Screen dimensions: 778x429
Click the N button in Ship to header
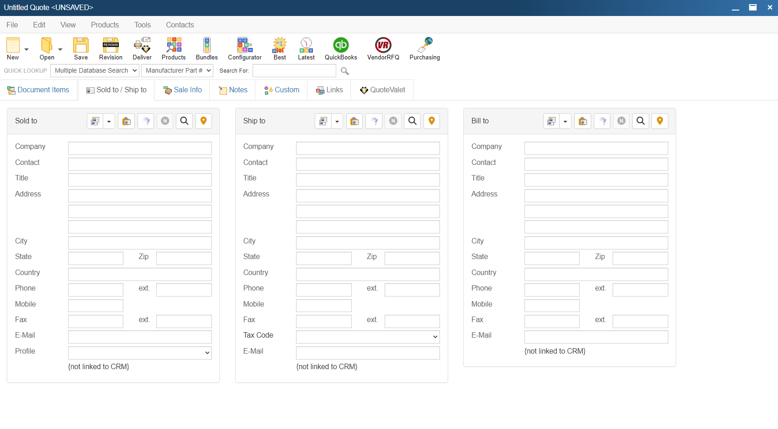click(x=393, y=121)
